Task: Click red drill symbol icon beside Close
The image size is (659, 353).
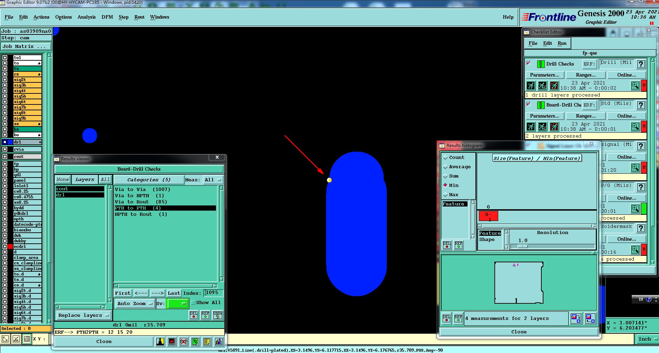Action: coord(172,341)
